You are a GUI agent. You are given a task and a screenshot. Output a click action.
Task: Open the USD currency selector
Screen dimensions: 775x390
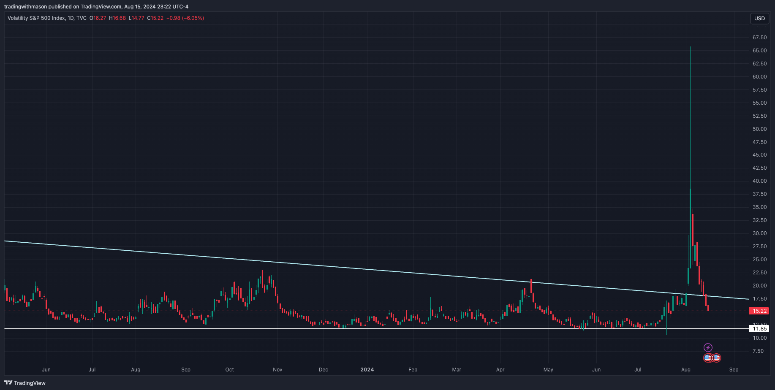point(759,18)
